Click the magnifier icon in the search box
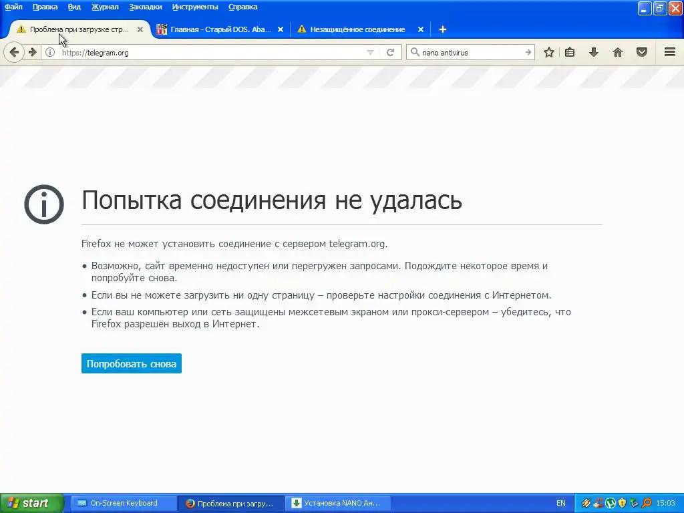Viewport: 684px width, 513px height. 415,52
